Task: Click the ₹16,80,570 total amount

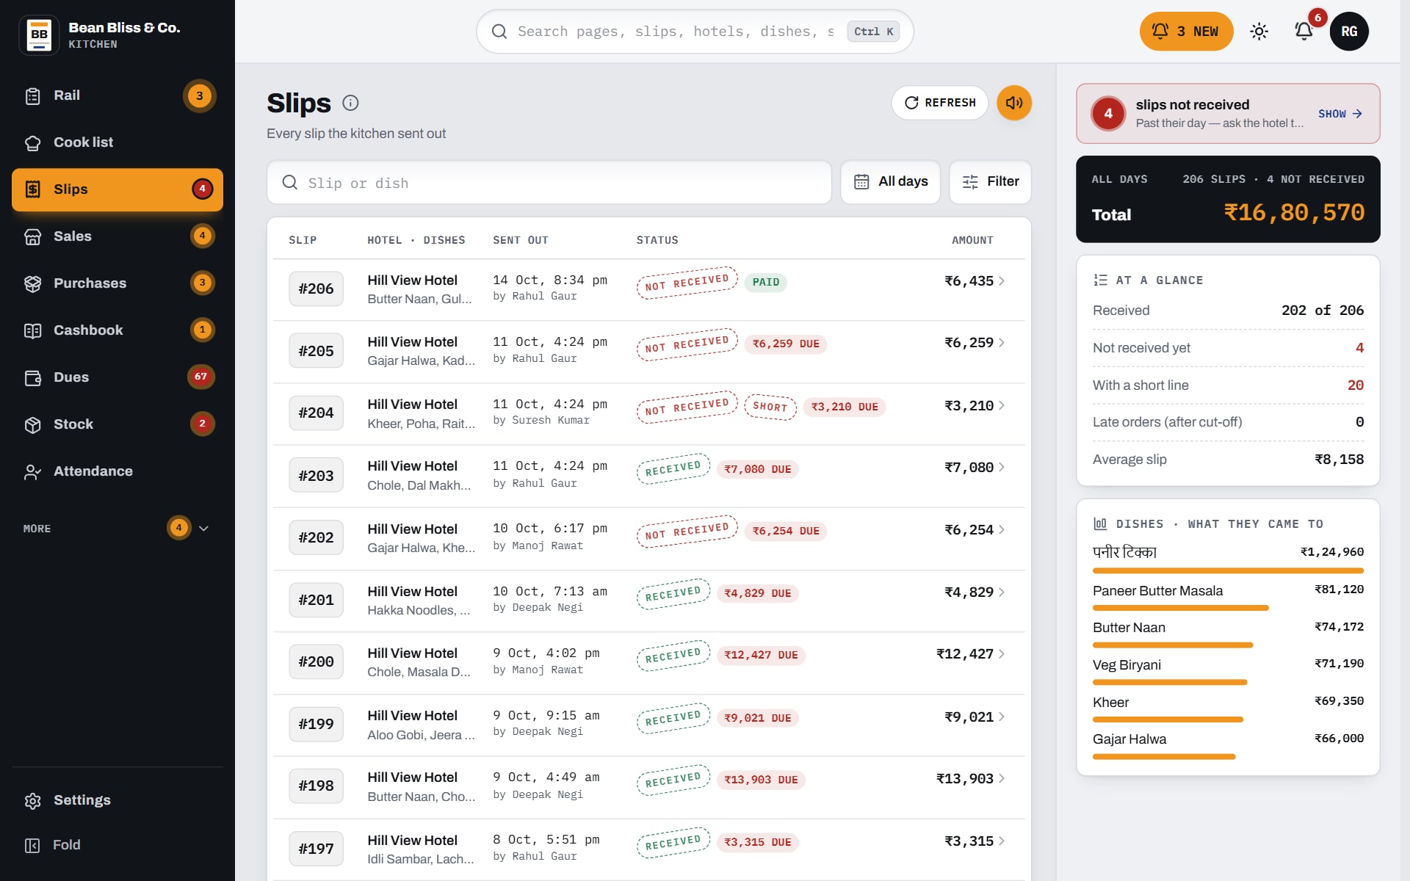Action: (x=1294, y=213)
